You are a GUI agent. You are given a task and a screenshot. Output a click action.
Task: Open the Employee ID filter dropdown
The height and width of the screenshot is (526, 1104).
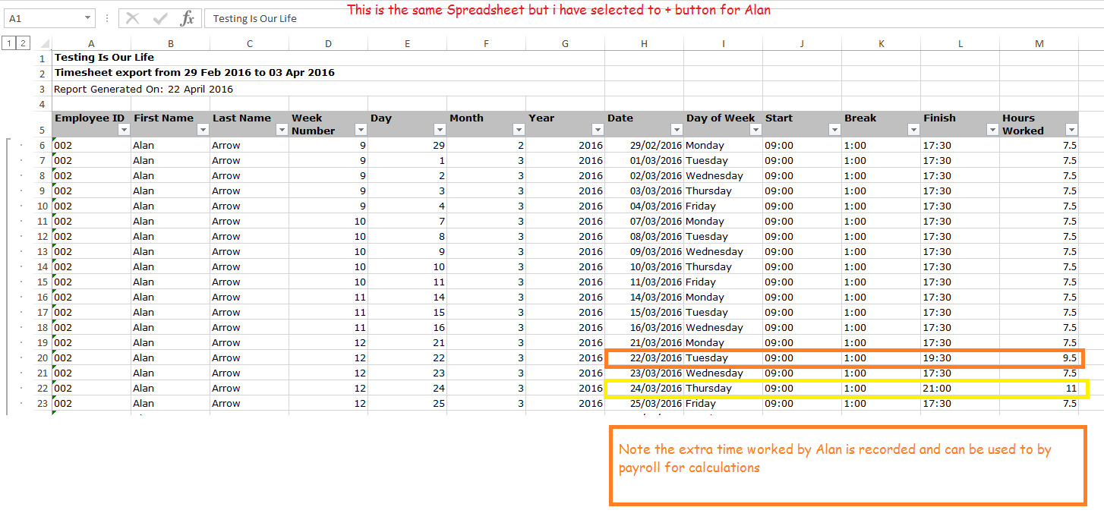124,130
